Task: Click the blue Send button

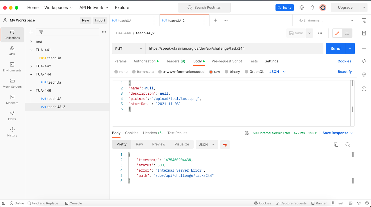Action: tap(335, 48)
